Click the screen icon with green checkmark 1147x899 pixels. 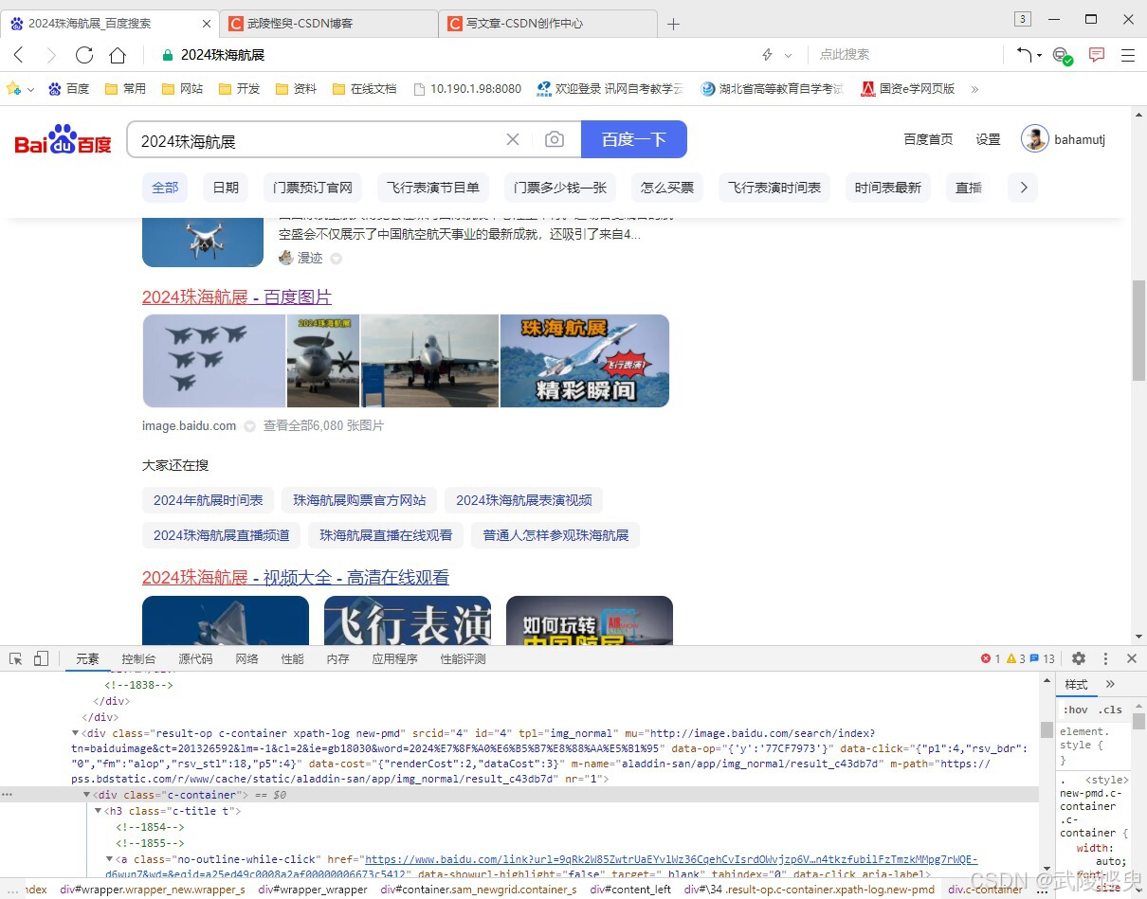tap(1063, 56)
